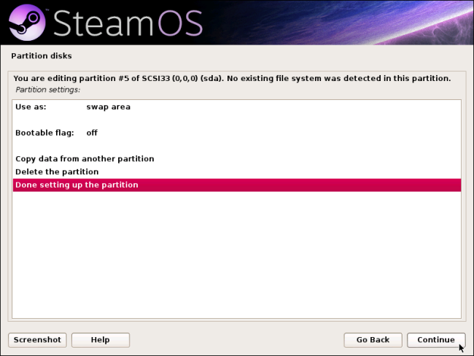Click the Screenshot button
This screenshot has height=356, width=474.
pos(37,340)
